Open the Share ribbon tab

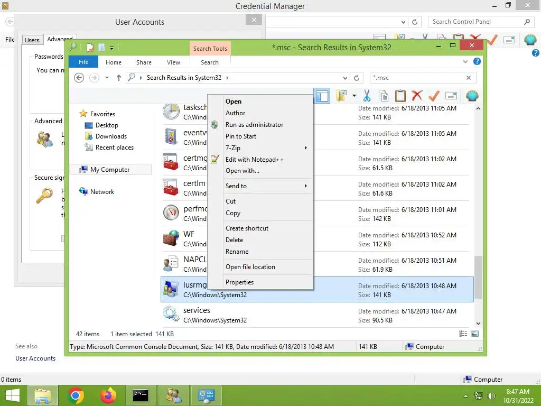point(144,62)
